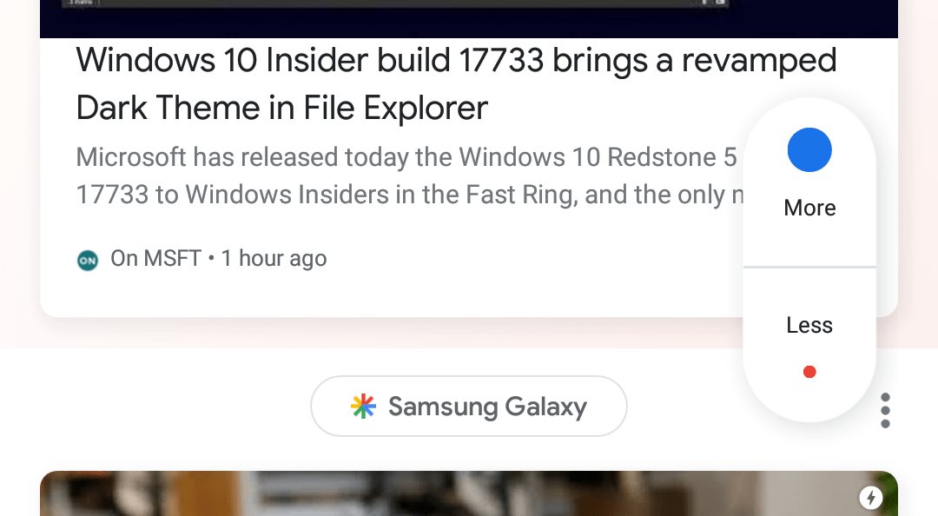The width and height of the screenshot is (938, 516).
Task: Tap the Microsoft Redstone 5 article snippet
Action: (406, 158)
